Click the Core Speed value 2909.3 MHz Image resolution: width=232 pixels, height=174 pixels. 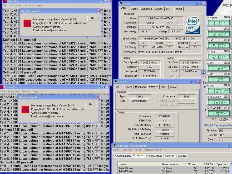[x=149, y=62]
